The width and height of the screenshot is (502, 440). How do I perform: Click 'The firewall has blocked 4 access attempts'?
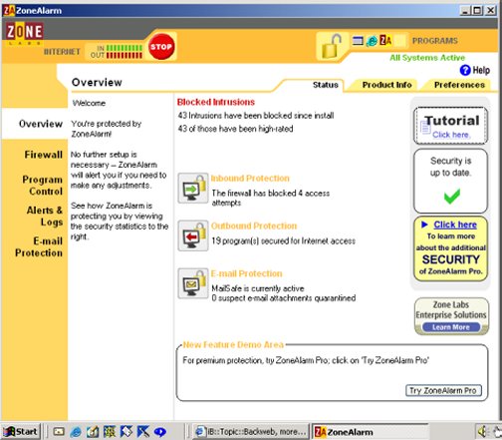pos(271,198)
